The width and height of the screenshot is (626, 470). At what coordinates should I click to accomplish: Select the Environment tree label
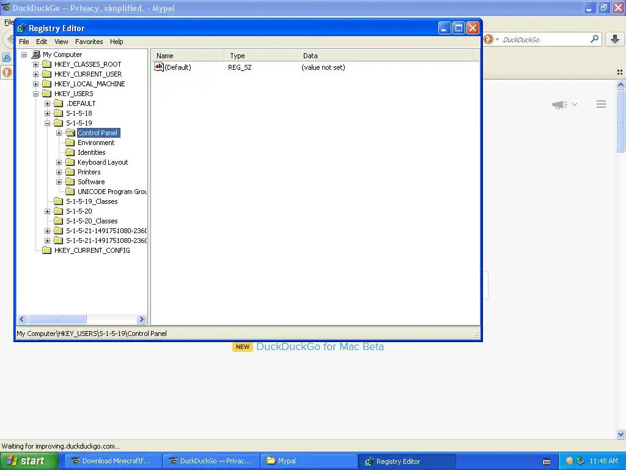[x=96, y=143]
